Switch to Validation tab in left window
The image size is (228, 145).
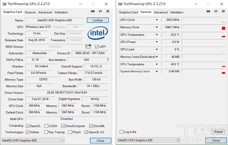pyautogui.click(x=61, y=12)
